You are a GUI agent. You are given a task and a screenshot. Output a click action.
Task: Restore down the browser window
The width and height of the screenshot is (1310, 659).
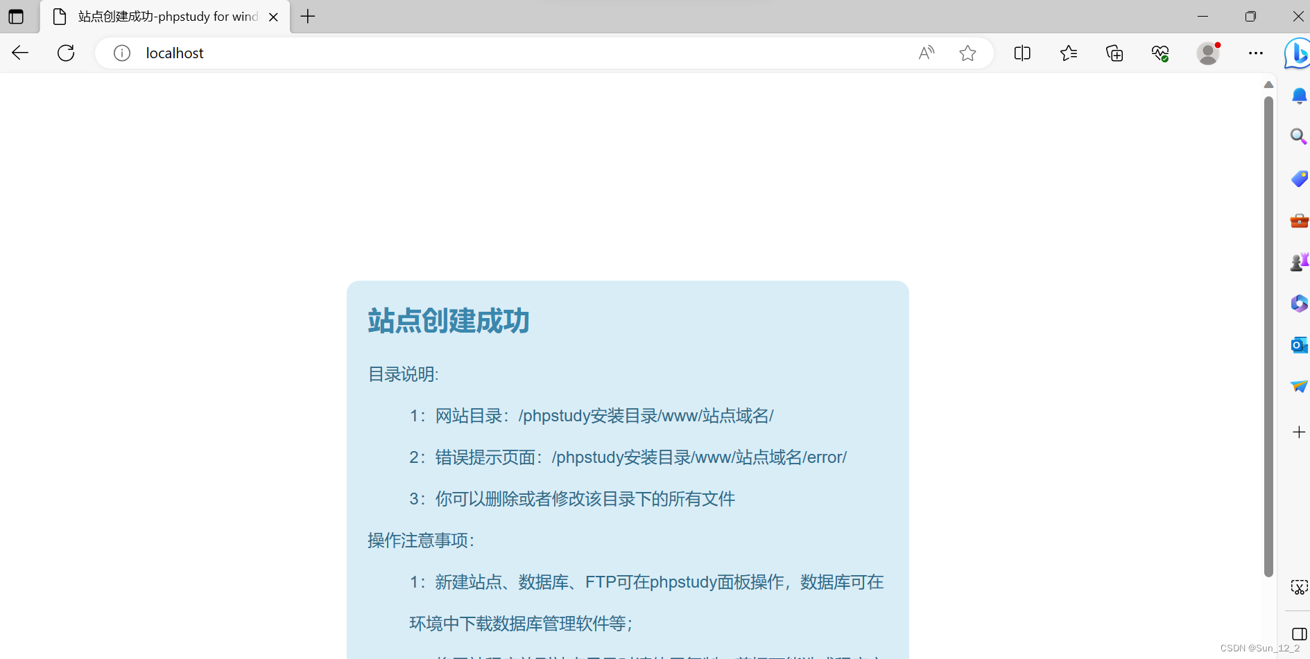[x=1250, y=17]
